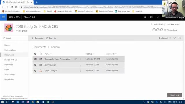Click in the Search box

click(14, 38)
